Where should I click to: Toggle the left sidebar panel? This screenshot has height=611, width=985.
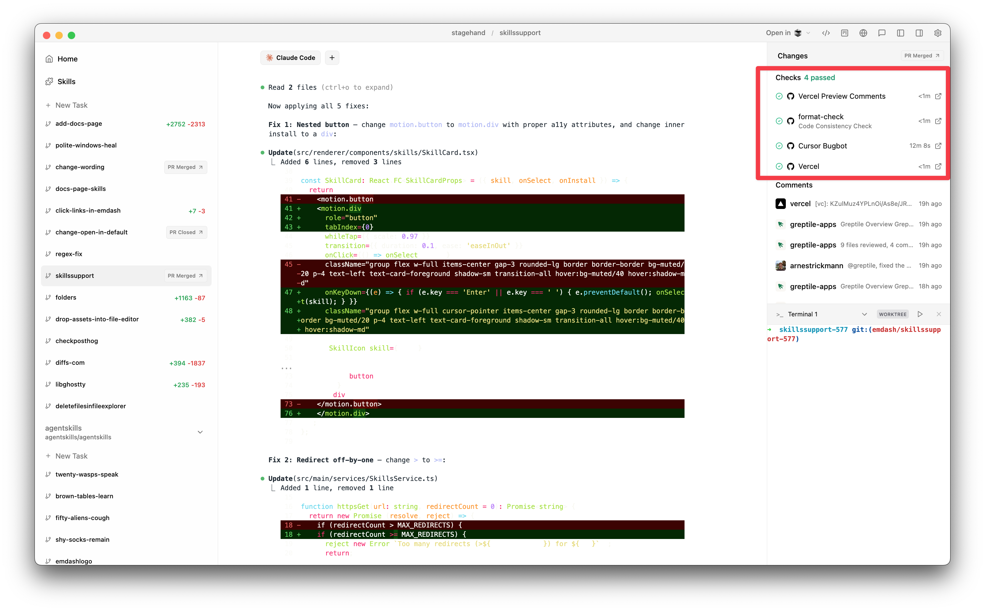(x=900, y=33)
